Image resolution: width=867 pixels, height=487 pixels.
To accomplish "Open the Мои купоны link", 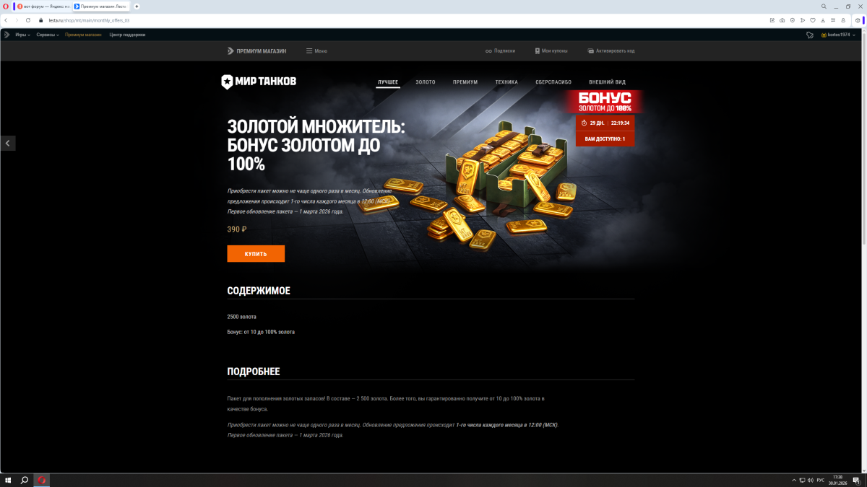I will tap(551, 51).
